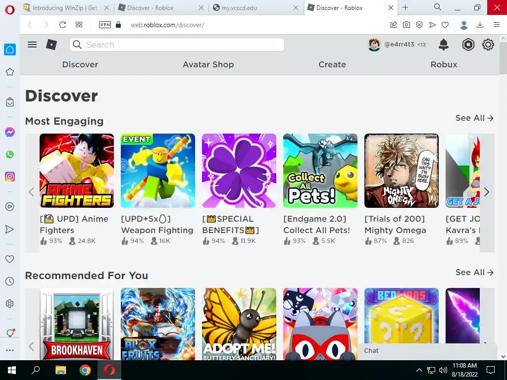
Task: Open Mighty Omega game thumbnail
Action: point(401,171)
